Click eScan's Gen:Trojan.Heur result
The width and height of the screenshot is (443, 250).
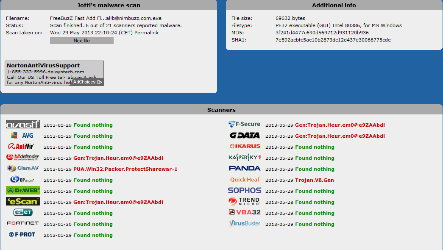click(x=118, y=202)
